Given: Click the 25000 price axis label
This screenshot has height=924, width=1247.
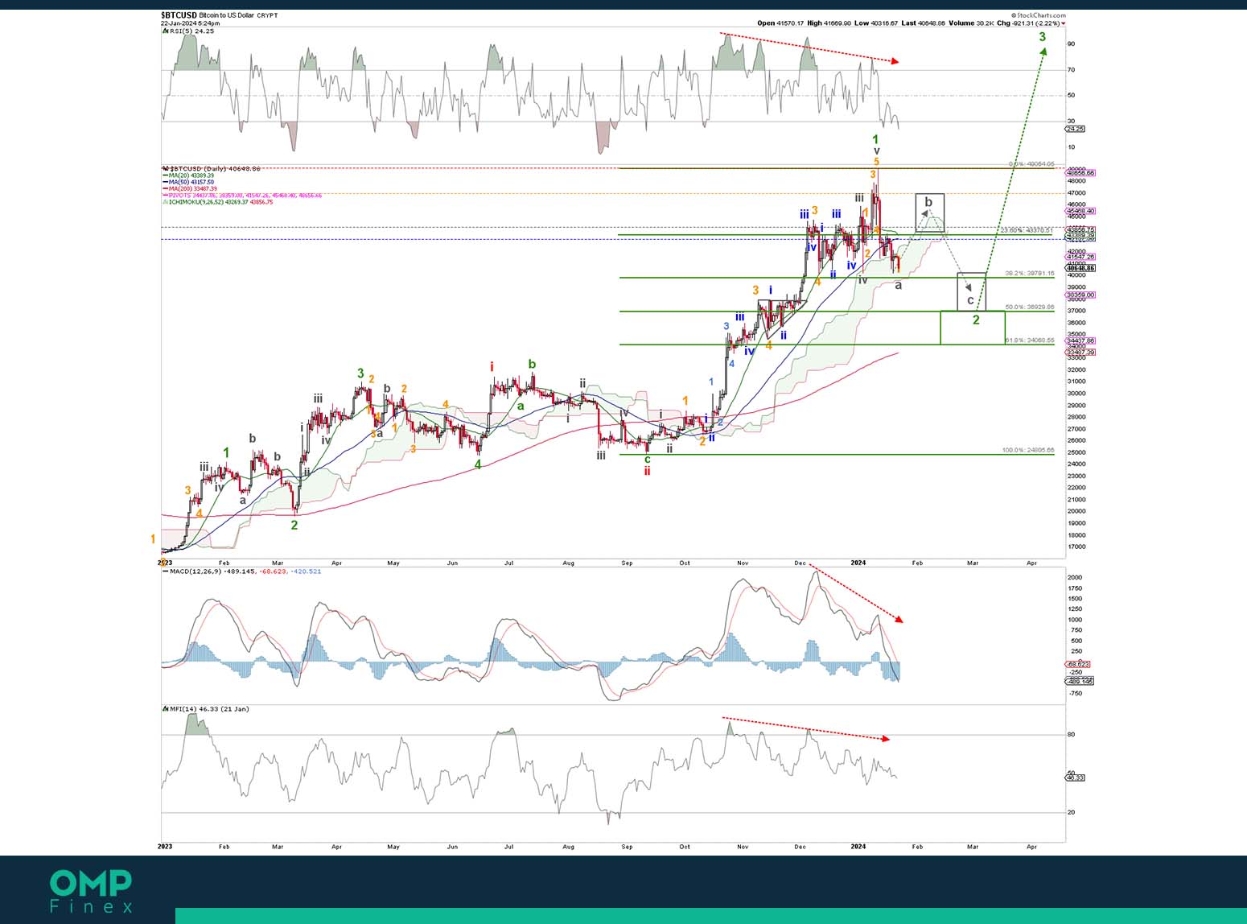Looking at the screenshot, I should 1076,452.
